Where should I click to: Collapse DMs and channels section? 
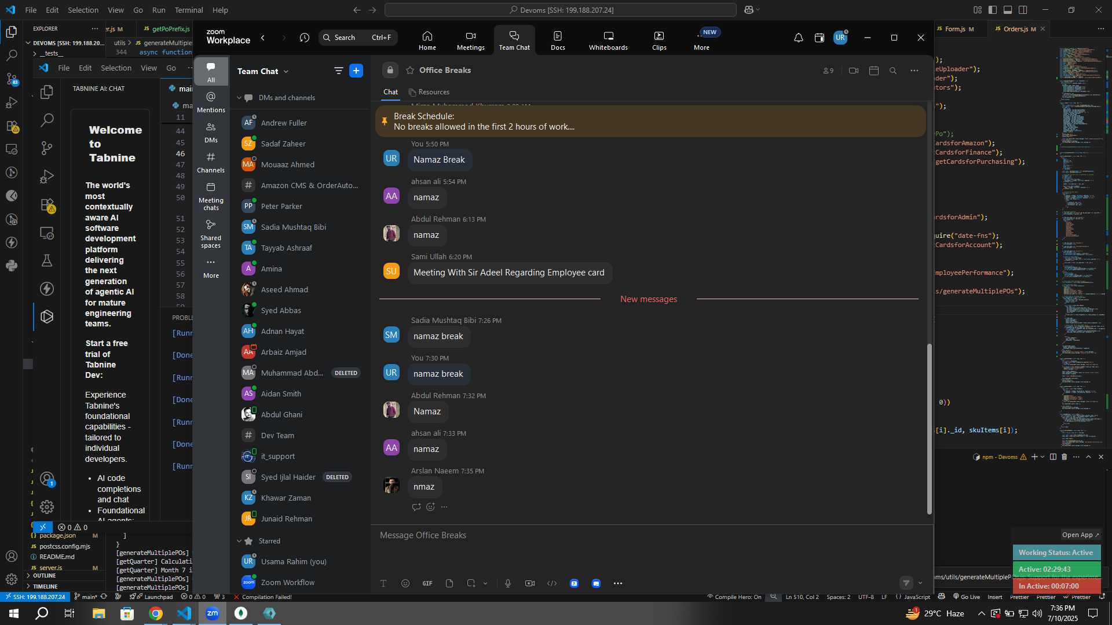coord(239,98)
